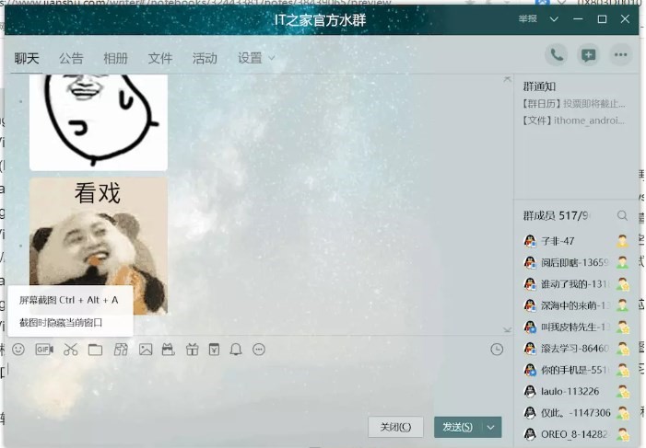
Task: Click the scissors screenshot tool icon
Action: pyautogui.click(x=71, y=350)
